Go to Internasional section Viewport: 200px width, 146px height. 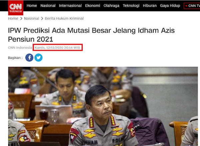[70, 6]
